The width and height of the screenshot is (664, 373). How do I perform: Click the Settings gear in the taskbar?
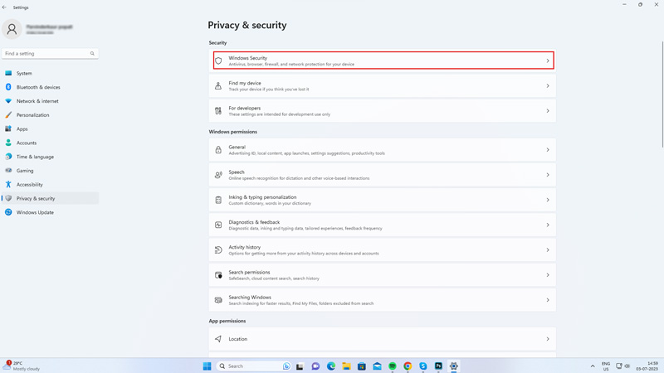[453, 366]
